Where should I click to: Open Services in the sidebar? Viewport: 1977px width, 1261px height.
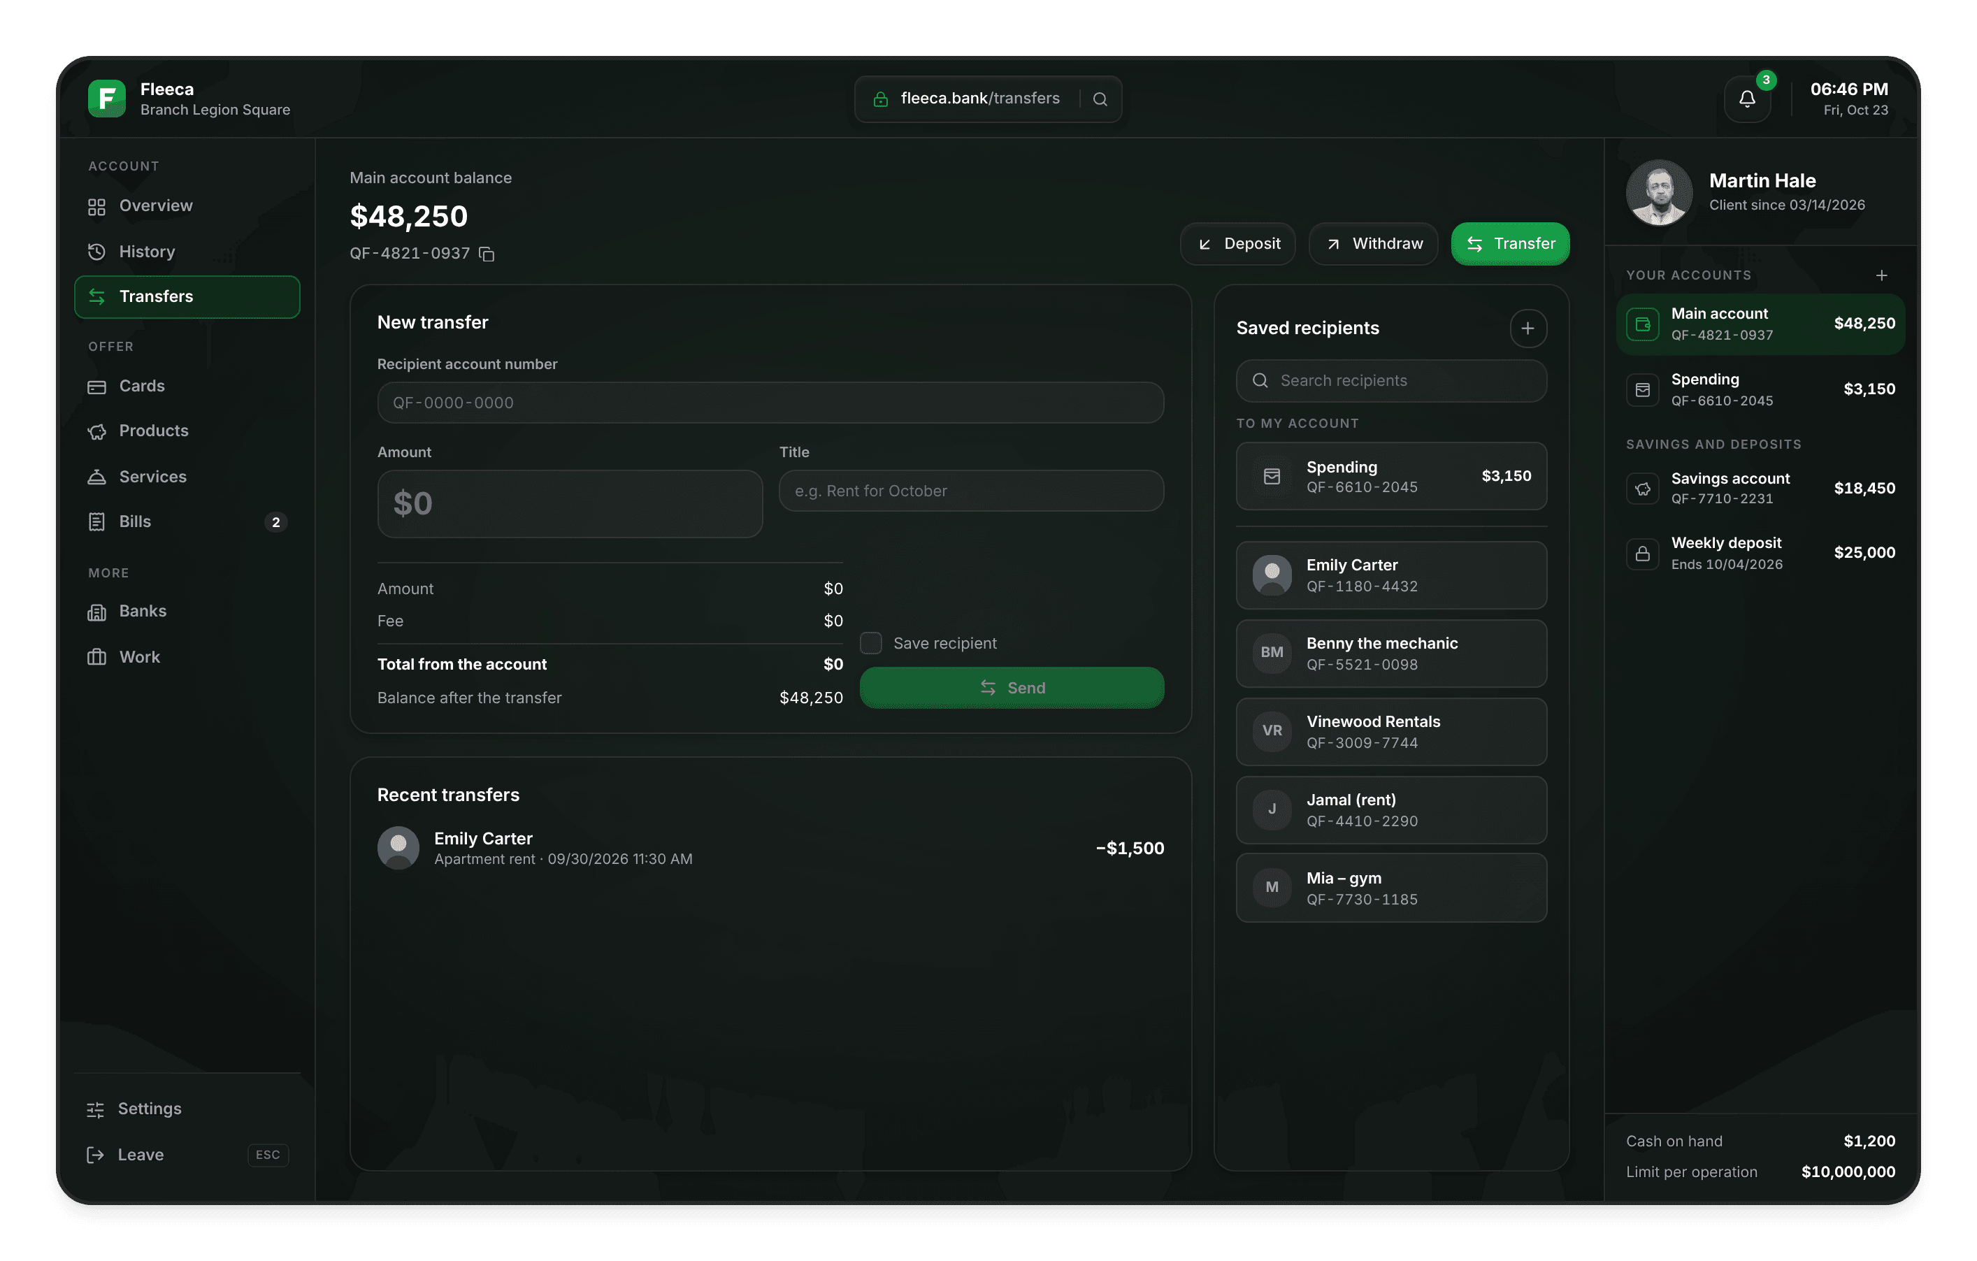(x=187, y=477)
